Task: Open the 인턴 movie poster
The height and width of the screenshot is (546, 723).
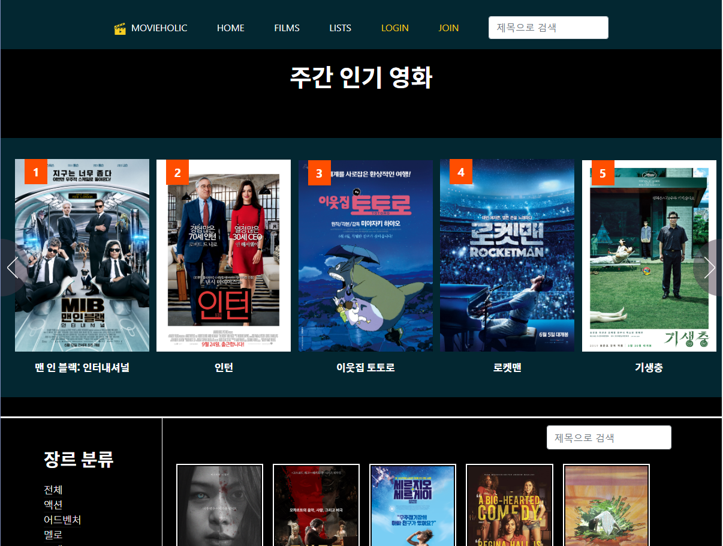Action: (x=224, y=255)
